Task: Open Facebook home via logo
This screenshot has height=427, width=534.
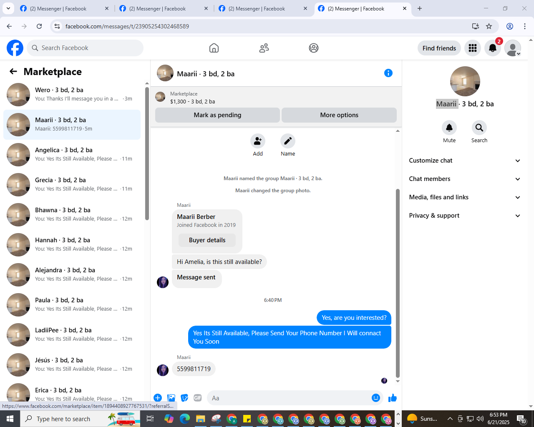Action: (x=15, y=48)
